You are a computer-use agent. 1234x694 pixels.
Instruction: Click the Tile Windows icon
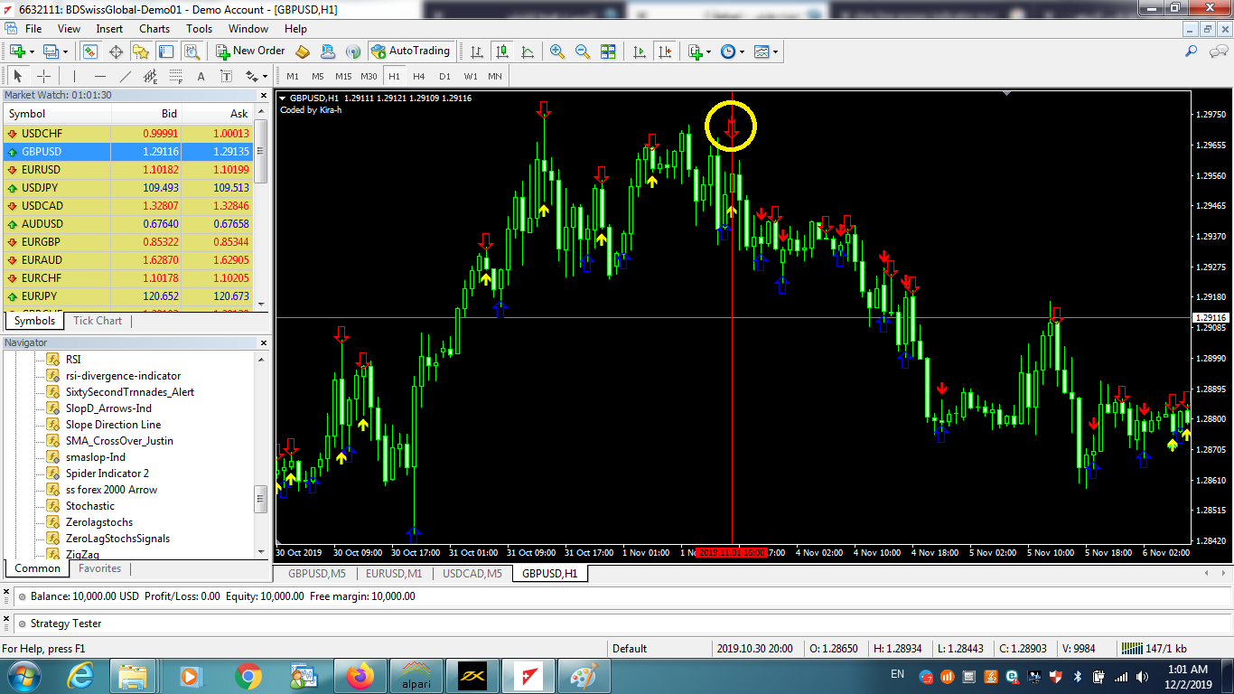[x=608, y=52]
